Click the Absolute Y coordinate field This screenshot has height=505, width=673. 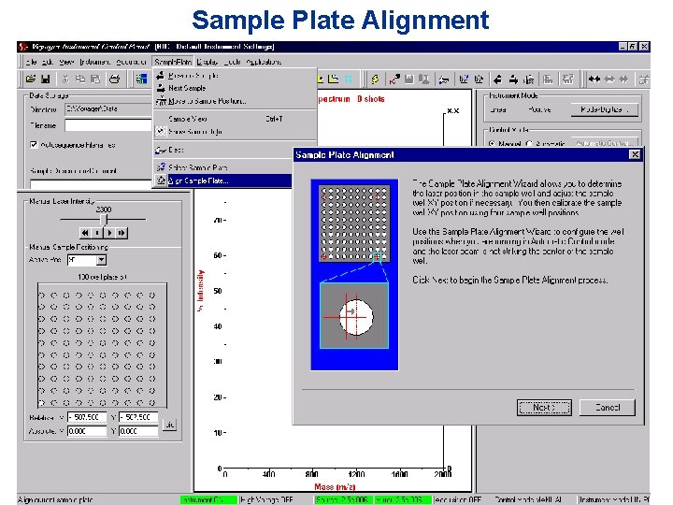point(138,431)
